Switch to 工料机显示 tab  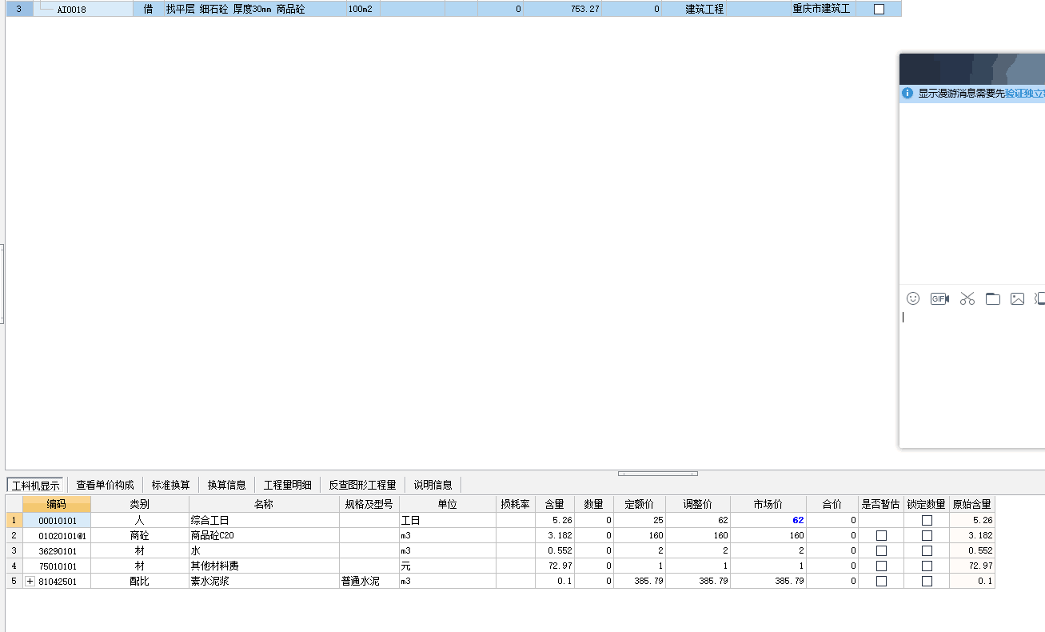(x=36, y=485)
